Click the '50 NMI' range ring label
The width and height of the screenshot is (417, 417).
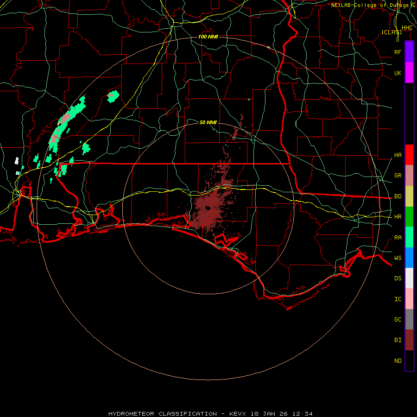(x=208, y=122)
